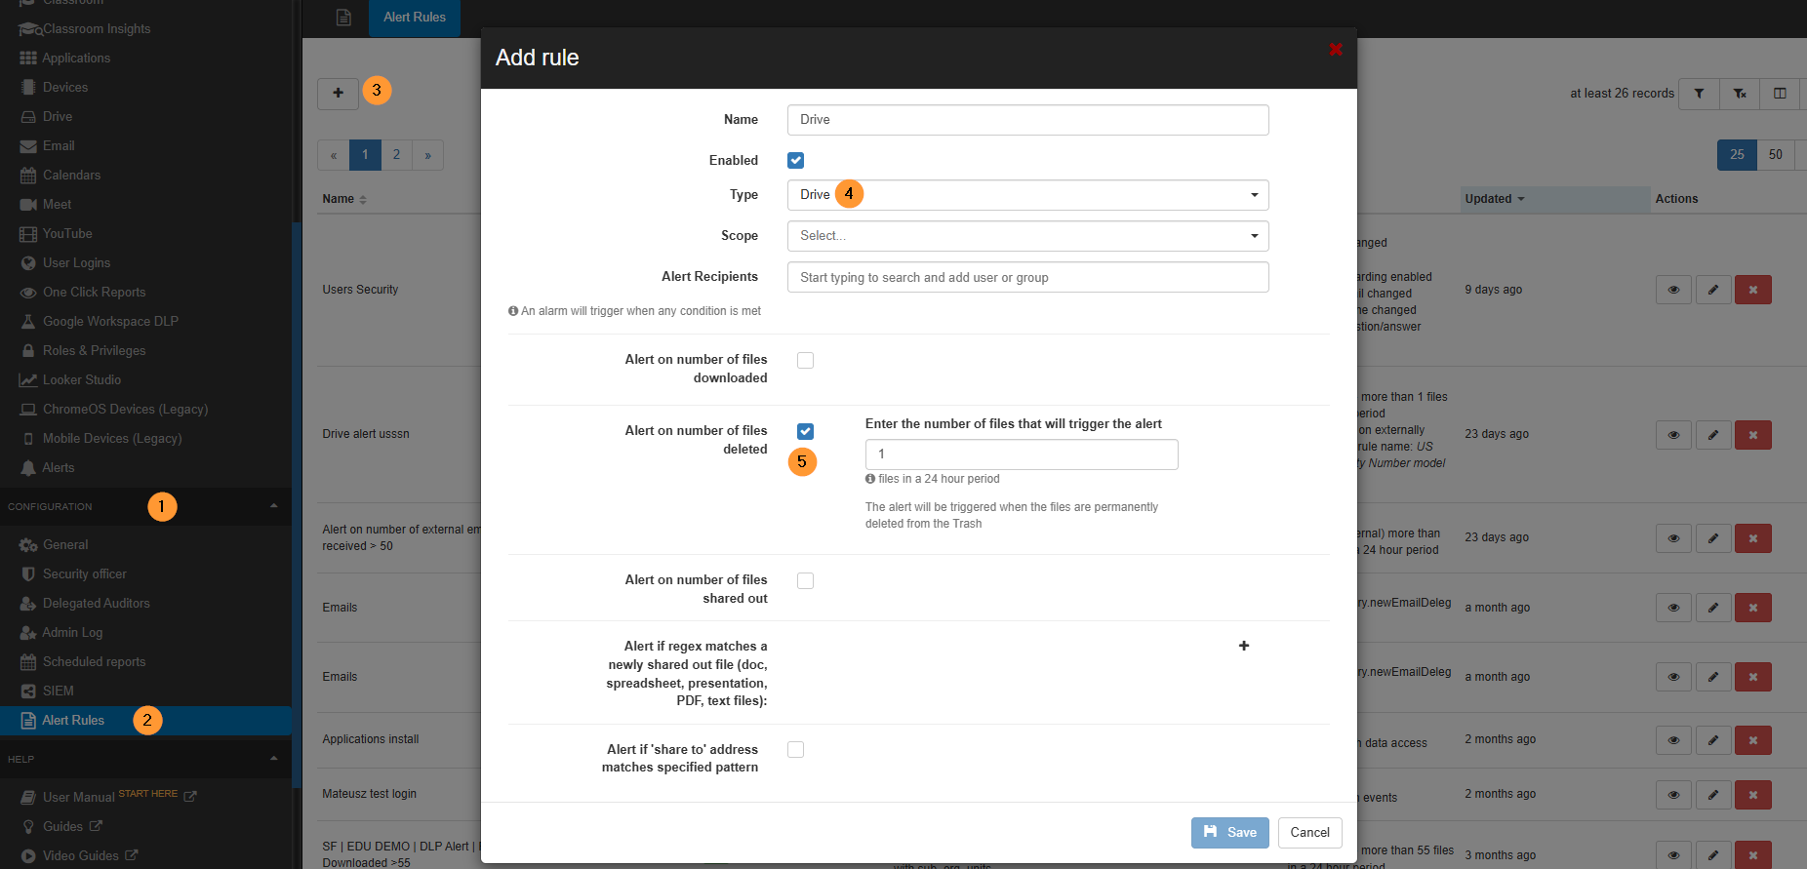Go to next page with » arrow
The width and height of the screenshot is (1807, 869).
427,155
